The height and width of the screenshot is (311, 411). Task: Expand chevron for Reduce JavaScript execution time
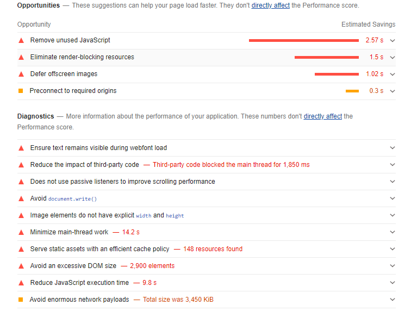(x=393, y=283)
